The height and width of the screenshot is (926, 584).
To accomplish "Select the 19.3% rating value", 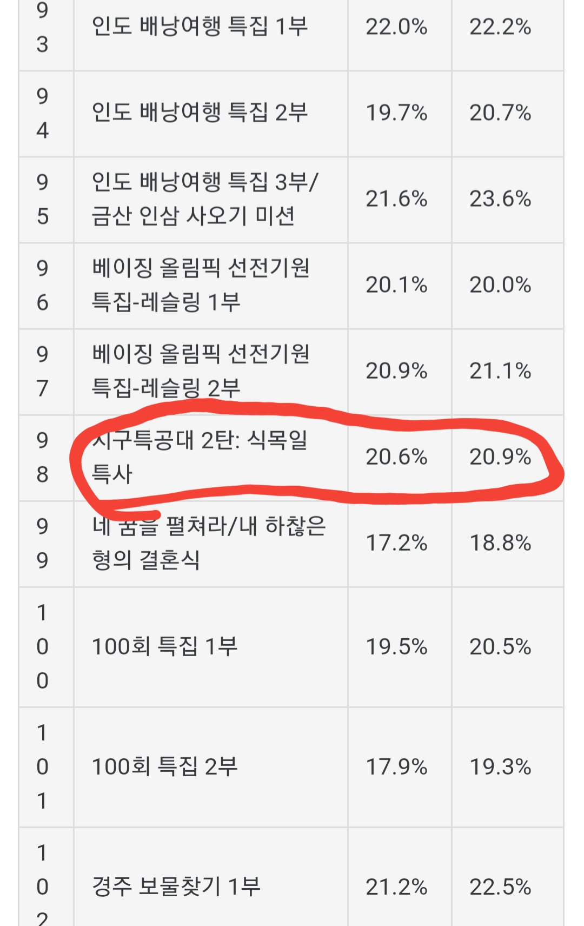I will 500,766.
